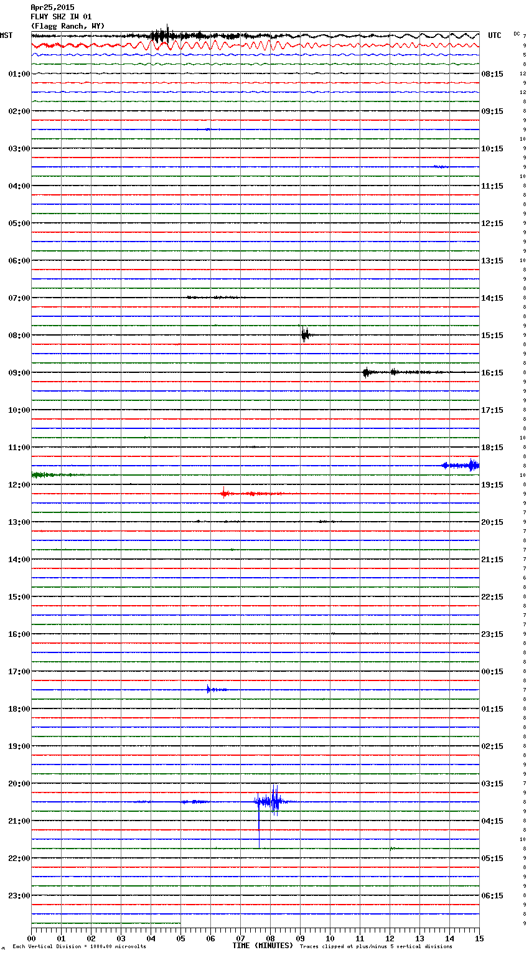Select the 23:00 MST row label
The width and height of the screenshot is (529, 955).
(19, 896)
